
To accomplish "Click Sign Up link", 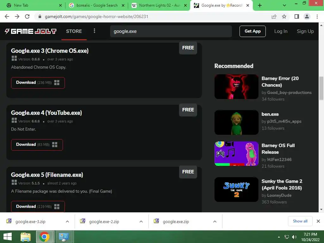I will click(x=305, y=31).
